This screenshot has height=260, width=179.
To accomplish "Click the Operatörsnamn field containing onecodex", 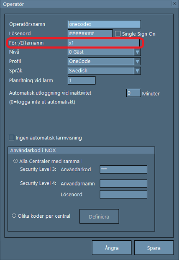I will [104, 24].
